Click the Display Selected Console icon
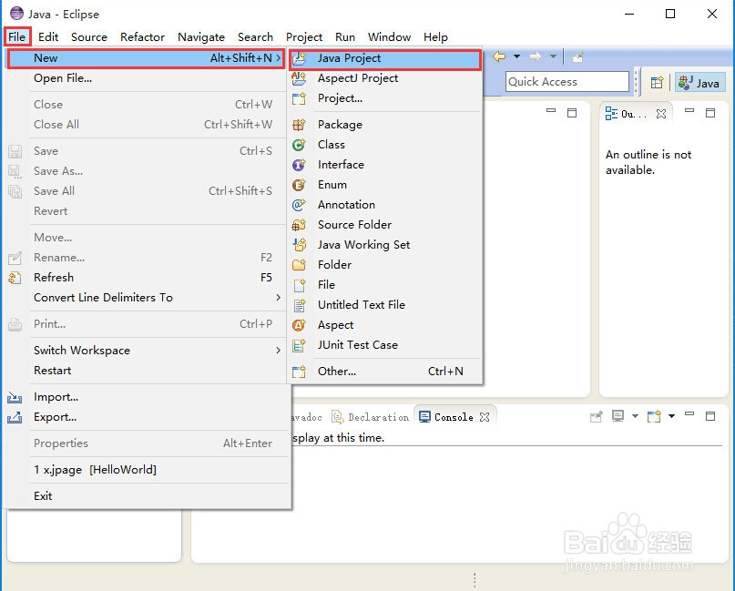735x591 pixels. point(618,416)
